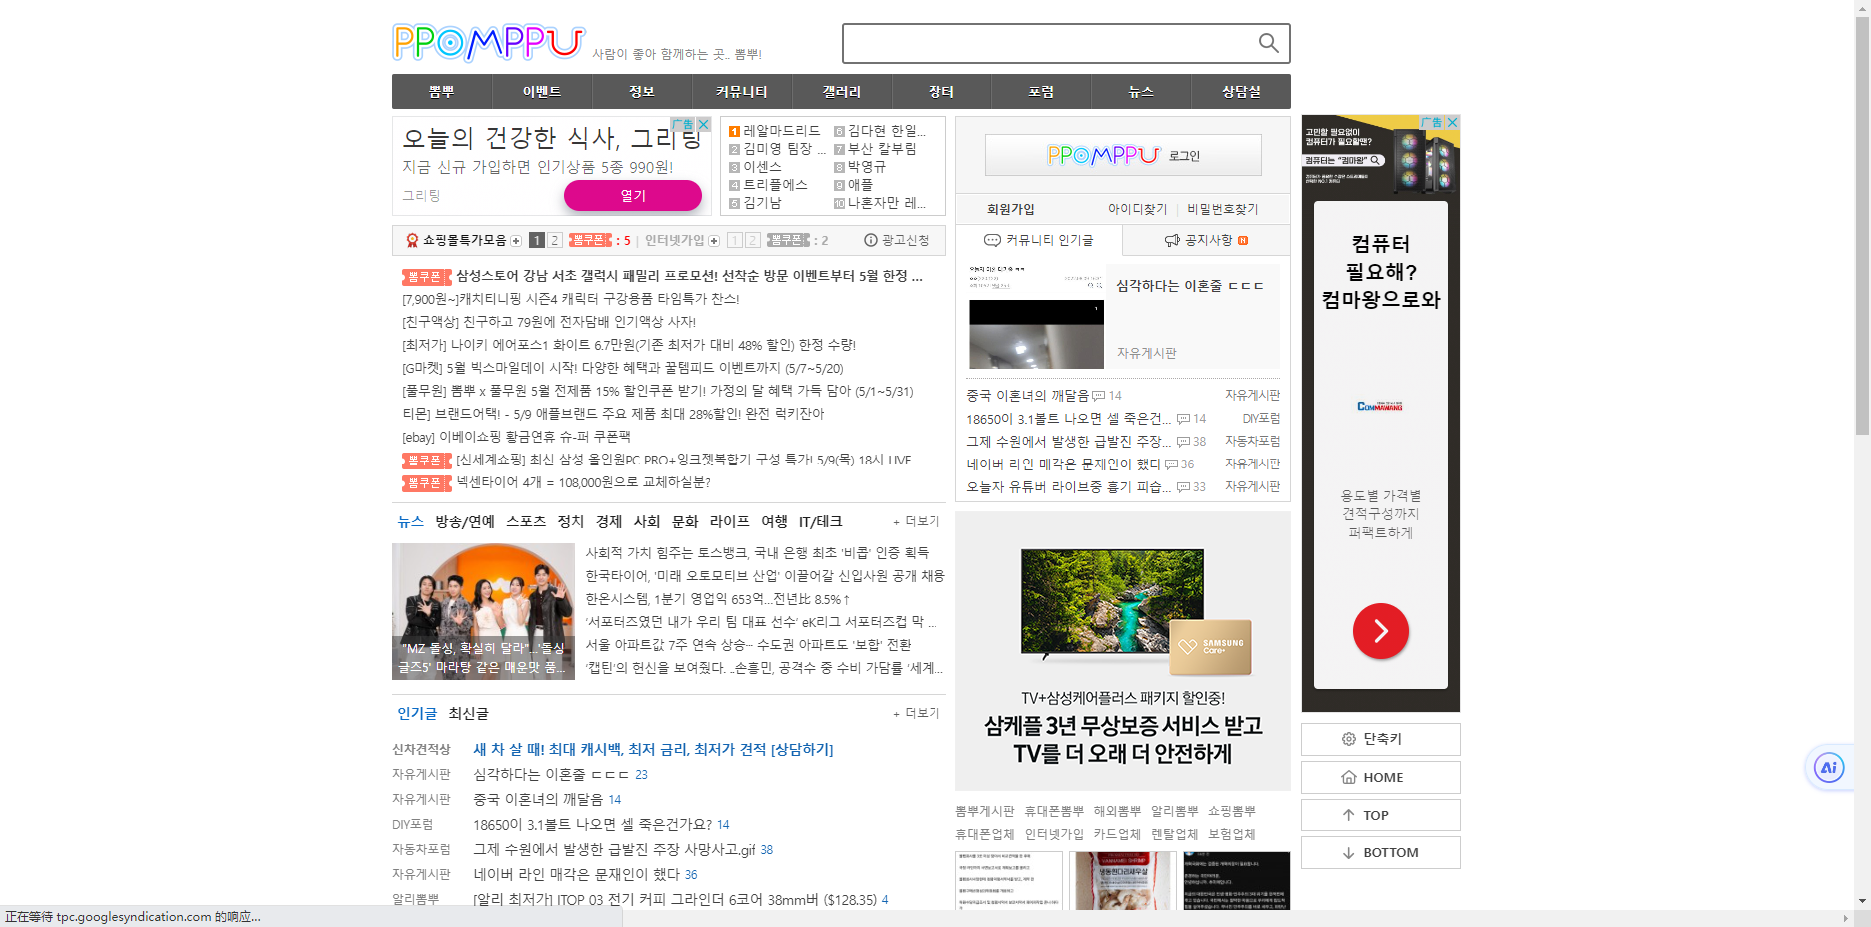Open the 상담실 main menu
Viewport: 1871px width, 927px height.
1241,92
